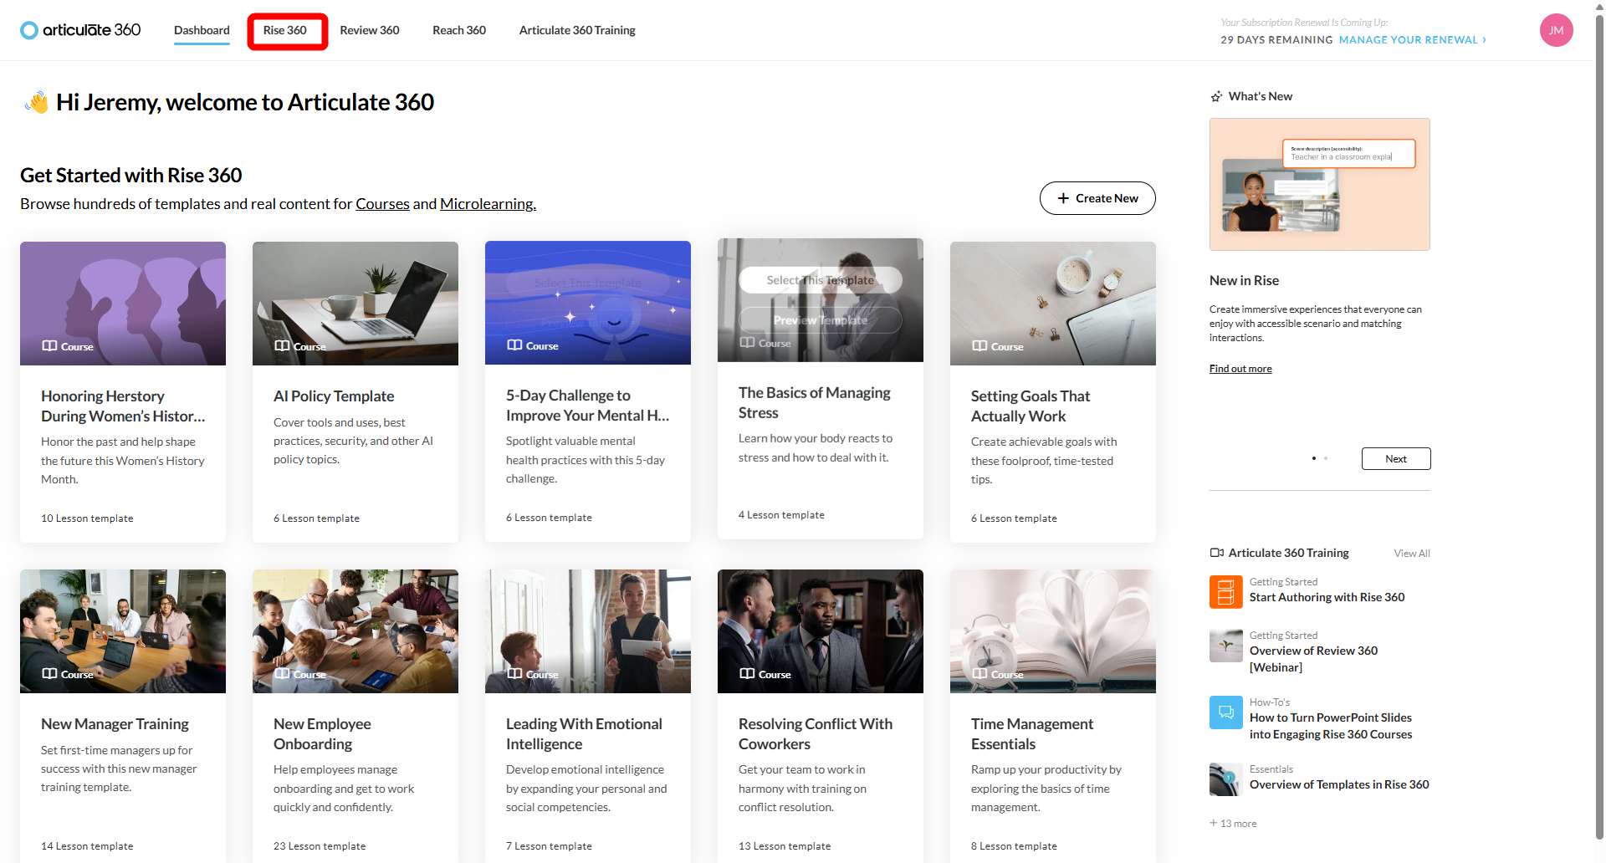
Task: Open the New Employee Onboarding thumbnail
Action: point(355,631)
